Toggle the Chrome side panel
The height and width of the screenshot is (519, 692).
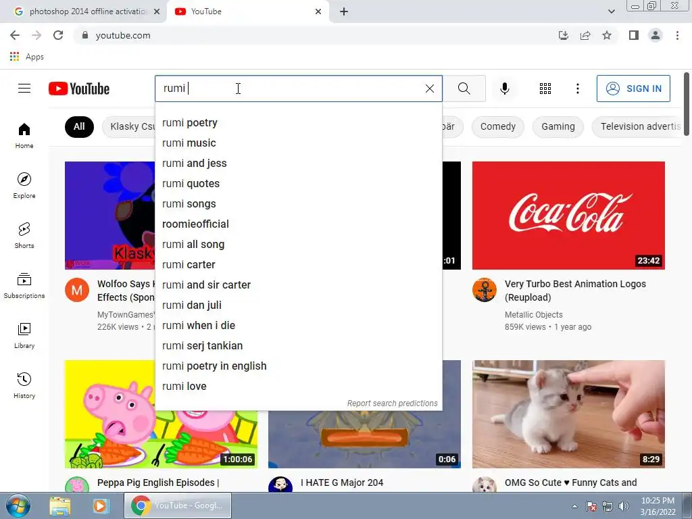[x=634, y=35]
